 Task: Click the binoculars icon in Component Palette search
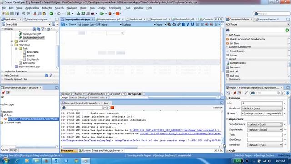click(x=228, y=30)
